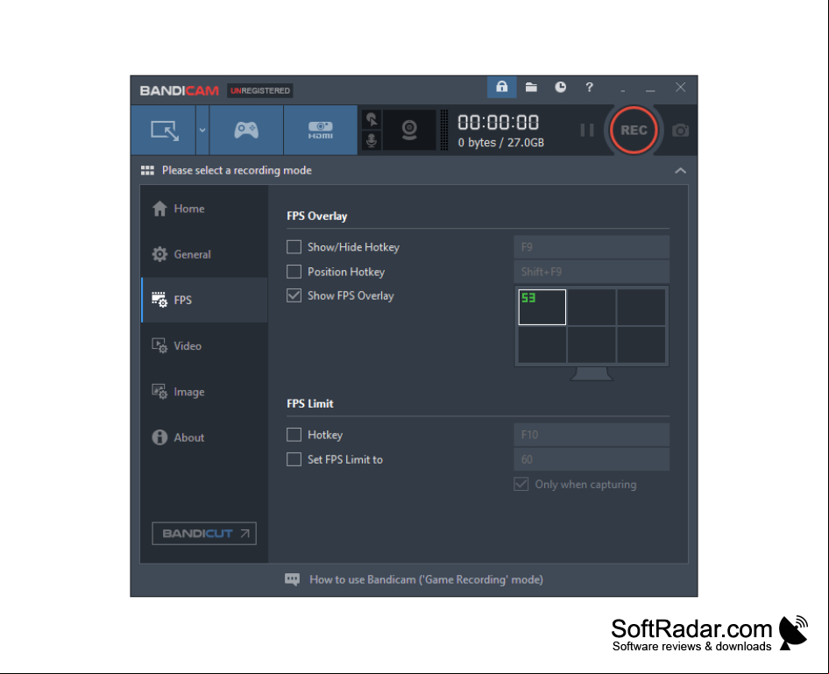Screen dimensions: 829x674
Task: Open the Home tab
Action: (x=204, y=209)
